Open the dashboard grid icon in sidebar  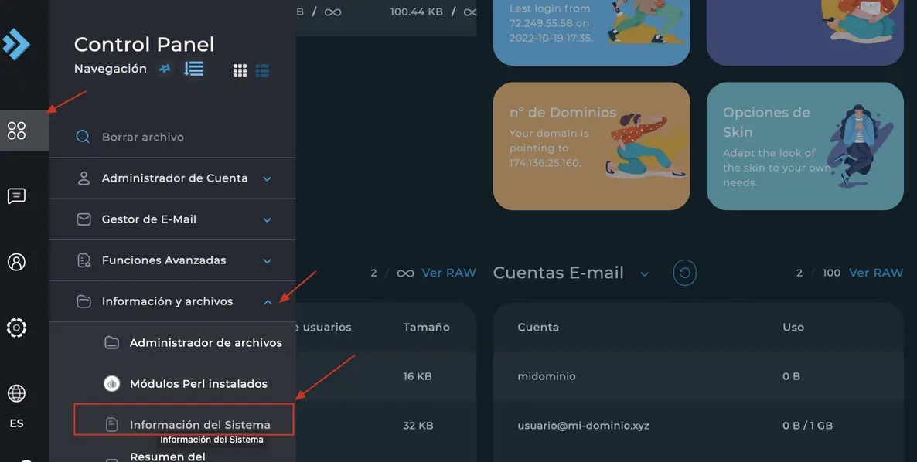pyautogui.click(x=16, y=131)
